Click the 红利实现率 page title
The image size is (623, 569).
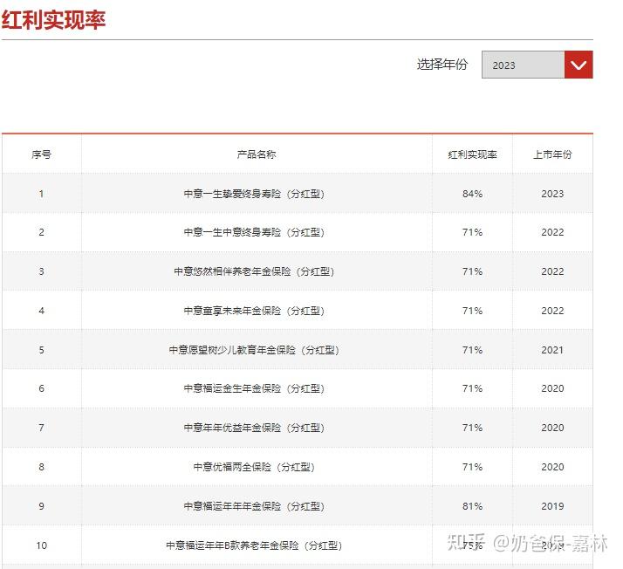coord(53,20)
